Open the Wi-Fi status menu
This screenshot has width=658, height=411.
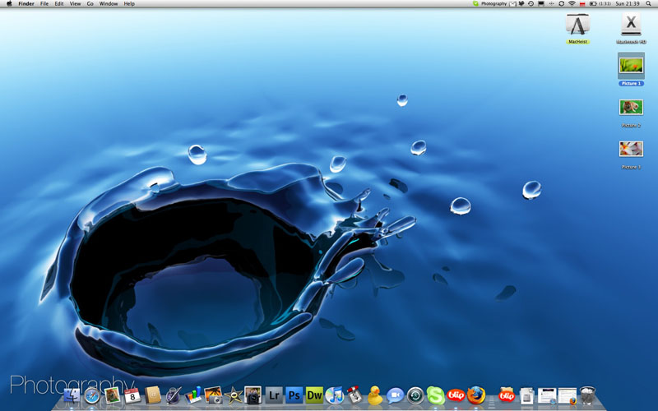(x=572, y=4)
